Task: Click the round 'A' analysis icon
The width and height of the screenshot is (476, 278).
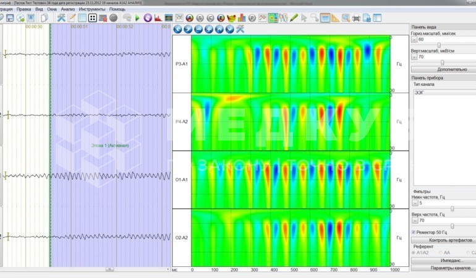Action: (189, 18)
